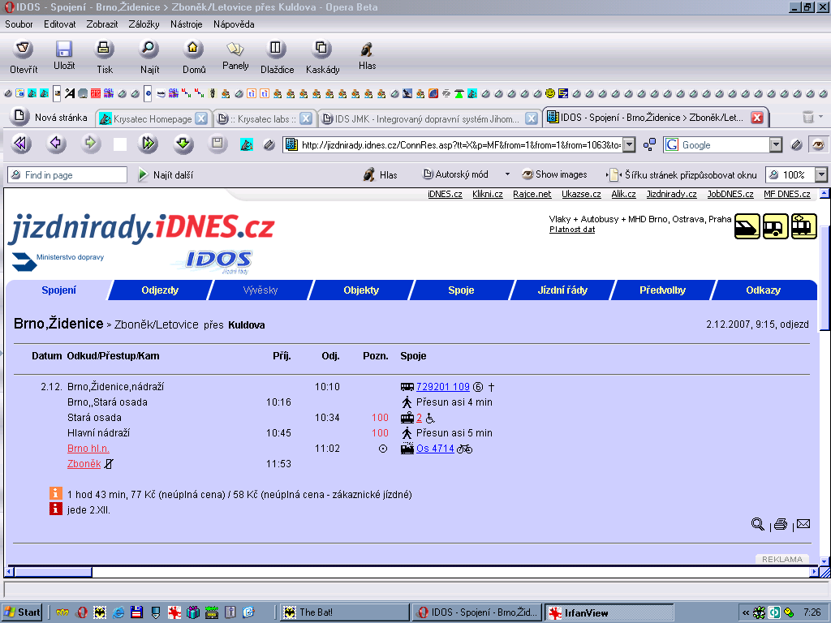831x623 pixels.
Task: Print the page using the Tisk icon
Action: coord(104,49)
